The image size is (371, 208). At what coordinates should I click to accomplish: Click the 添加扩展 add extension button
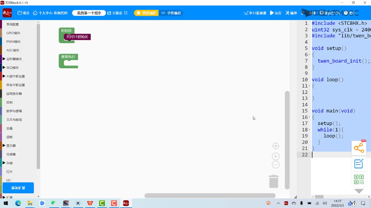[18, 188]
